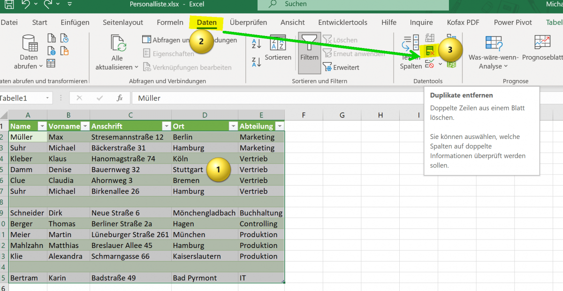
Task: Toggle the Filtern button off
Action: [x=309, y=49]
